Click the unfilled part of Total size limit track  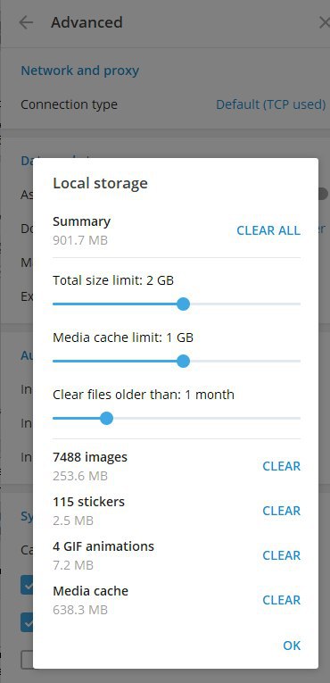click(245, 304)
